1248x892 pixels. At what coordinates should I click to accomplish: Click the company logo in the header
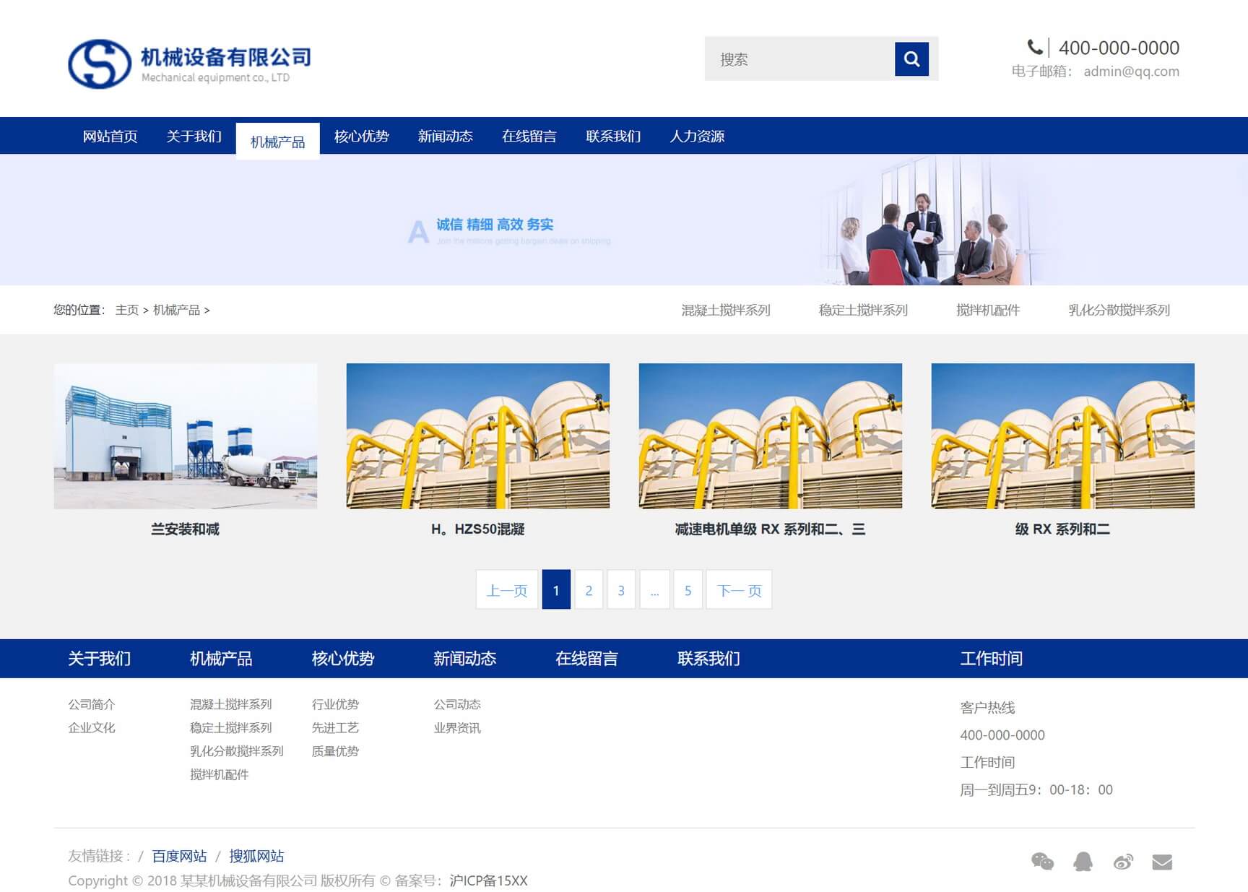click(189, 64)
